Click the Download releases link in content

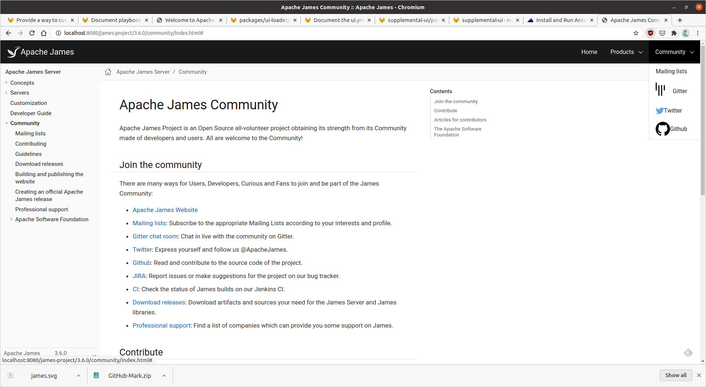click(159, 302)
